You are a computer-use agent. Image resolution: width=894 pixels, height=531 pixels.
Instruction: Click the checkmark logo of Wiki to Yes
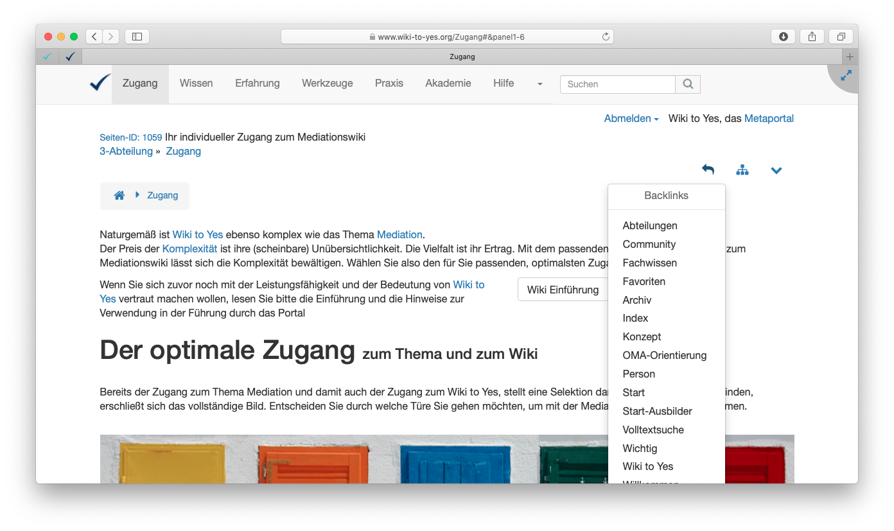click(100, 83)
